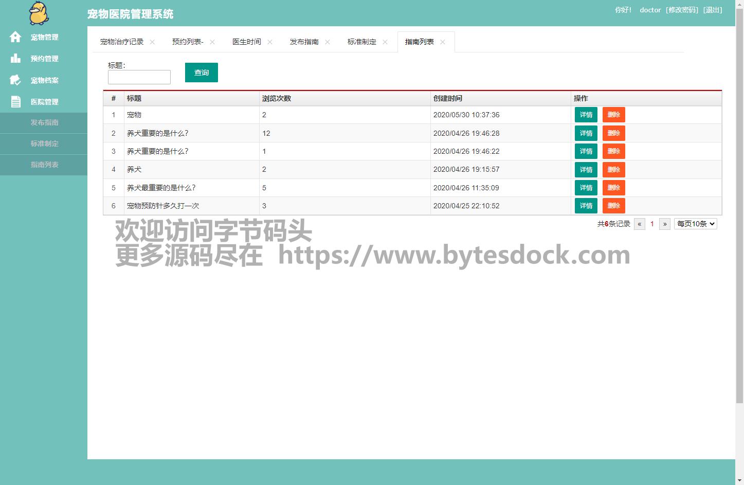Click the 宠物档案 sidebar icon
The image size is (744, 485).
(x=15, y=80)
